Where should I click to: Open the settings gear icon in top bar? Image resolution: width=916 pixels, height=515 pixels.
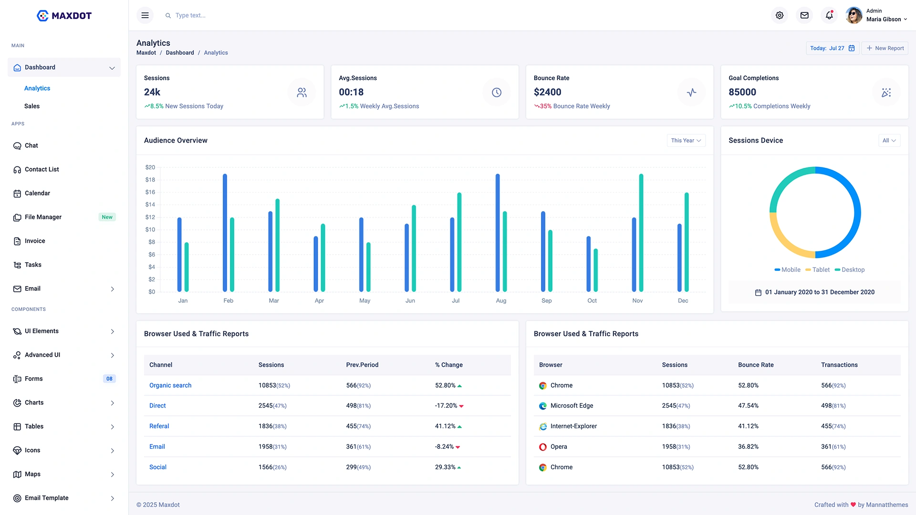[780, 15]
